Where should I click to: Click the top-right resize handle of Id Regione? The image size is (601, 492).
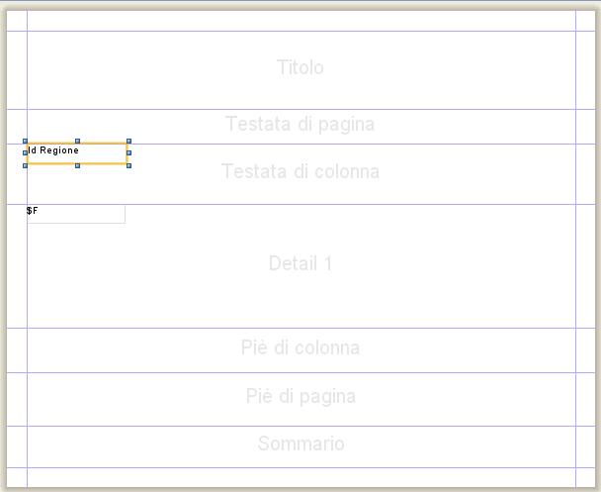pyautogui.click(x=129, y=142)
